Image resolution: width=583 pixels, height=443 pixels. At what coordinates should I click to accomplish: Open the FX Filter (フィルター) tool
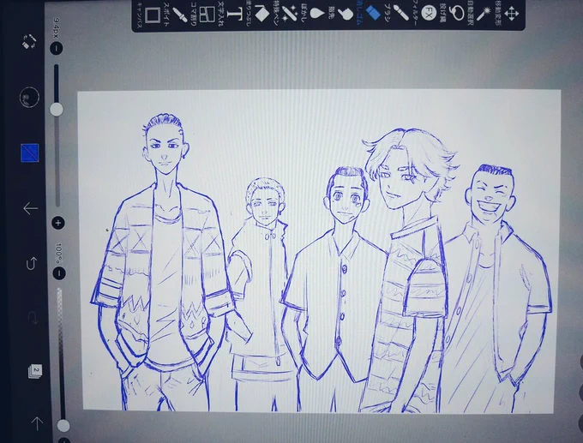tap(424, 15)
